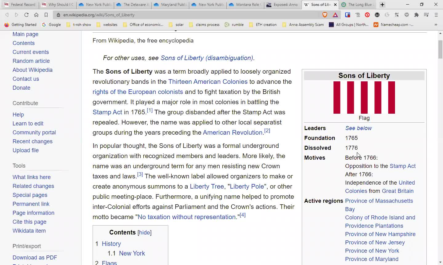Open the Thirteen American Colonies link
Viewport: 443px width, 265px height.
click(208, 82)
